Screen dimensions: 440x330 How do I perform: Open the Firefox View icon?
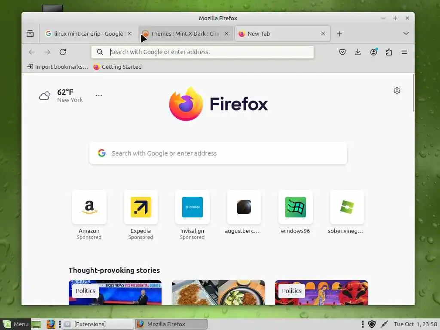30,34
